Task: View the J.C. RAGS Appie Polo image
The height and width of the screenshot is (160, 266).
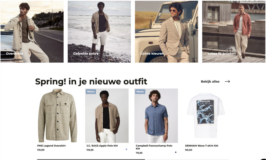Action: (x=107, y=116)
